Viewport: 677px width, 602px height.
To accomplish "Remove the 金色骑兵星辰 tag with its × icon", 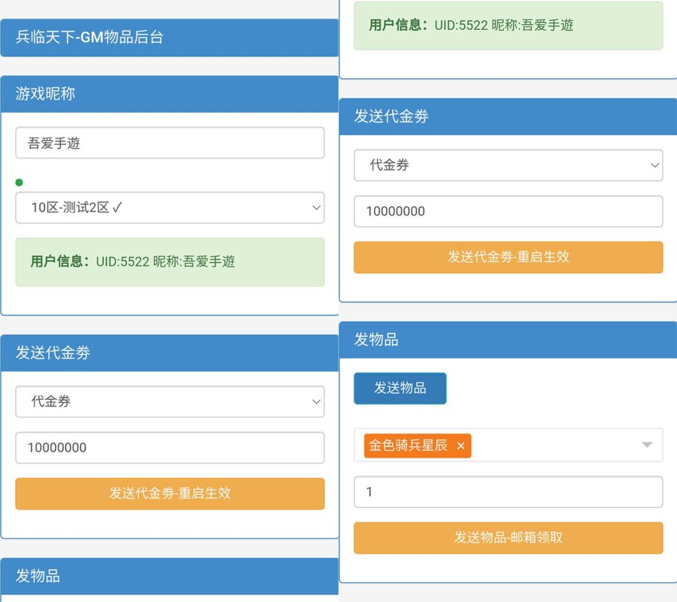I will [461, 447].
